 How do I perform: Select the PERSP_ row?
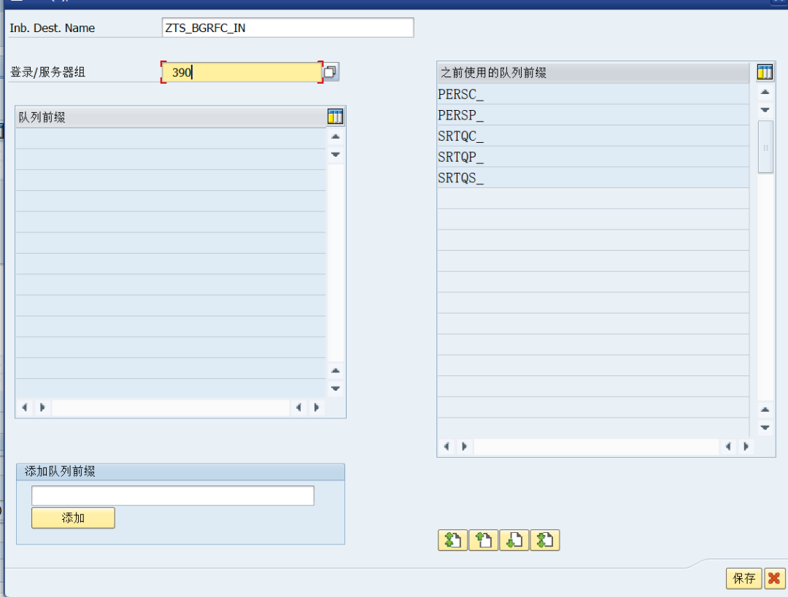point(593,115)
